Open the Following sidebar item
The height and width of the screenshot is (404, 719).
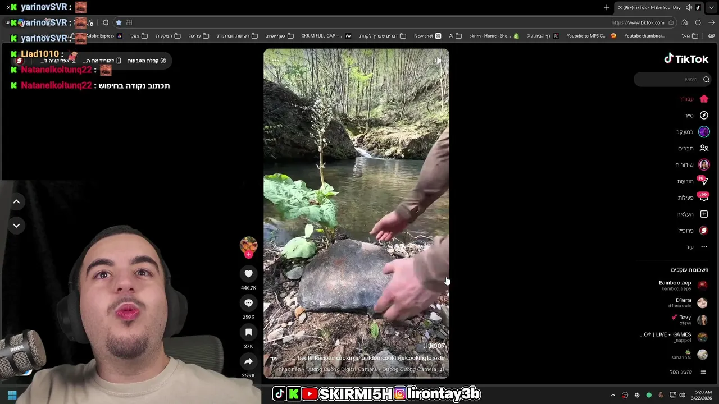pyautogui.click(x=693, y=132)
